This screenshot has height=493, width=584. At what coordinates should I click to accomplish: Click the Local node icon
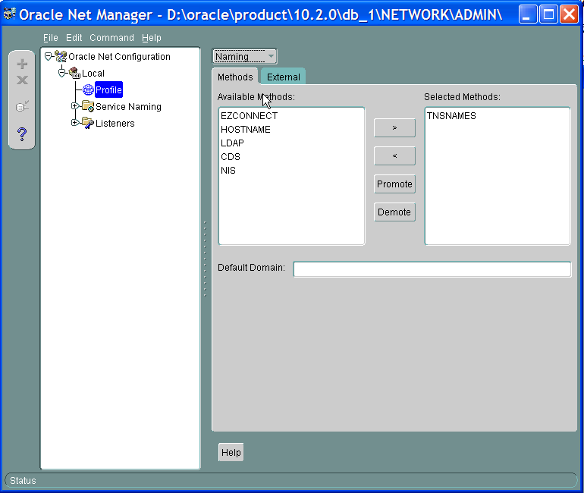[x=74, y=73]
